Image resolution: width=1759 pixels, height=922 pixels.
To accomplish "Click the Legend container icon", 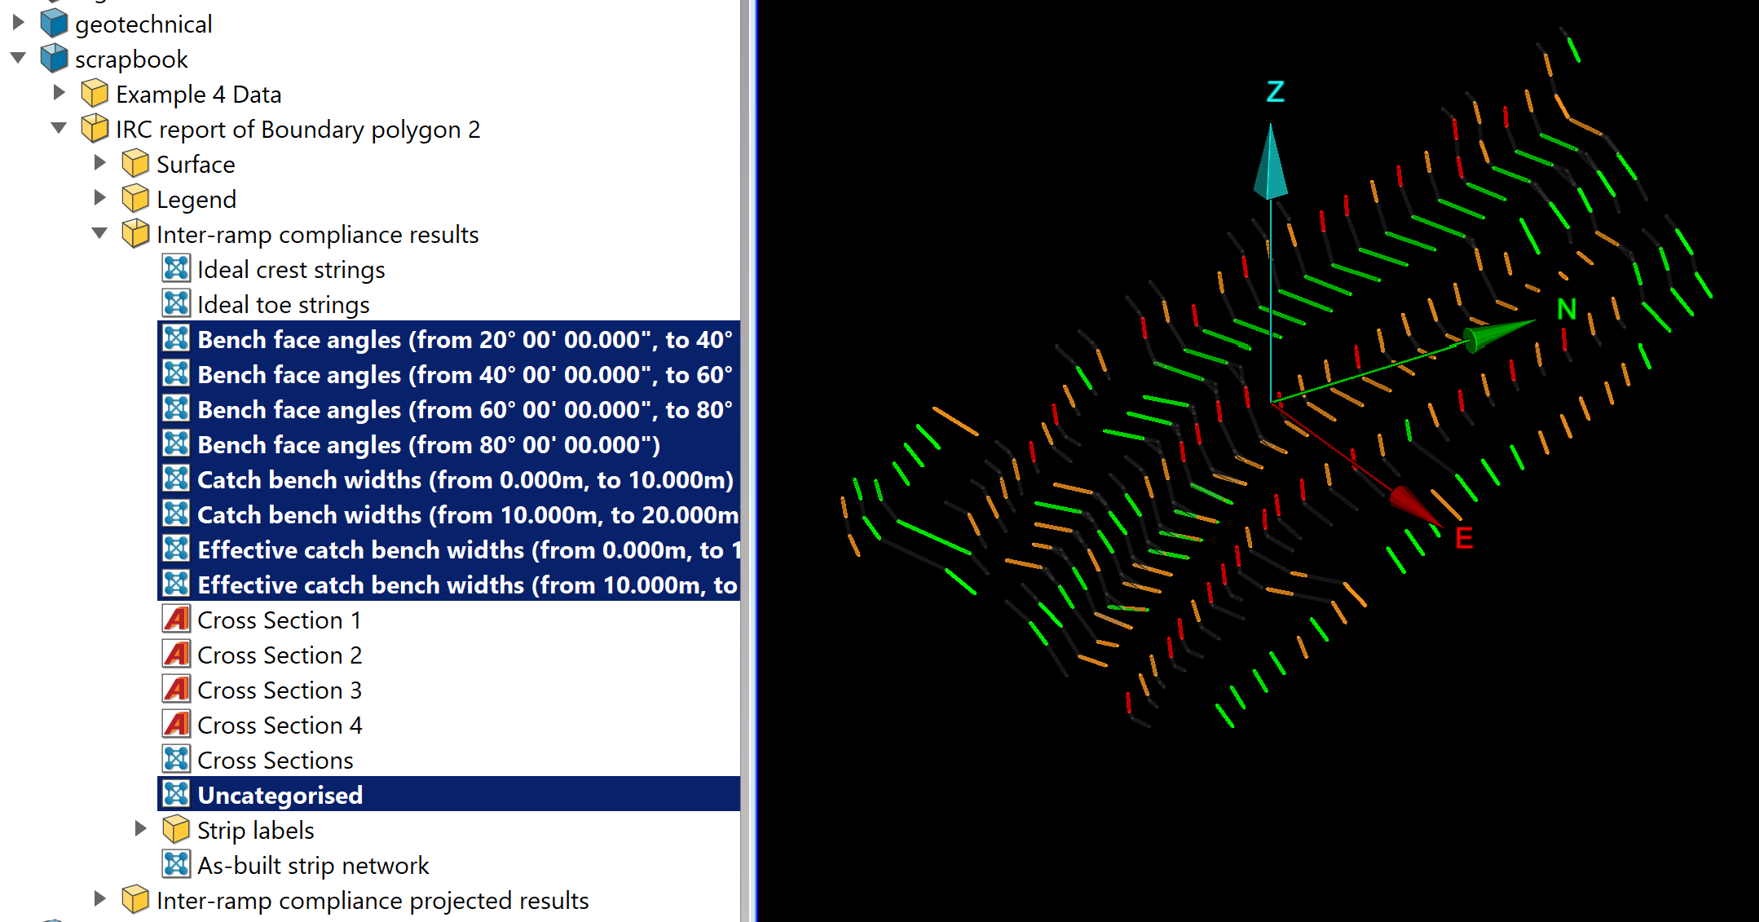I will tap(135, 199).
